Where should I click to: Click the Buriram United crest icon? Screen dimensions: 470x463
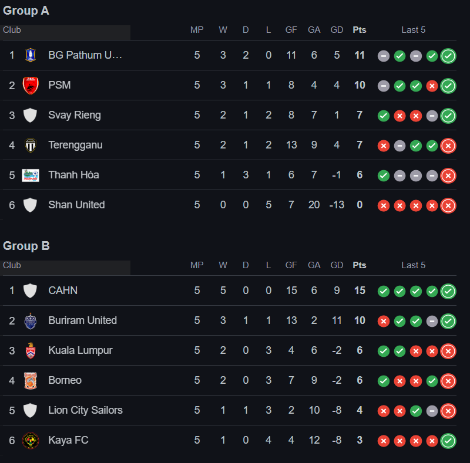[31, 321]
